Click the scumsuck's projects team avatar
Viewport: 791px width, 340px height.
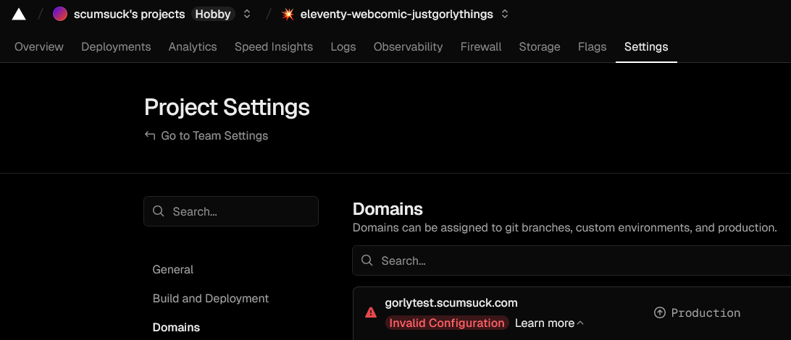60,14
